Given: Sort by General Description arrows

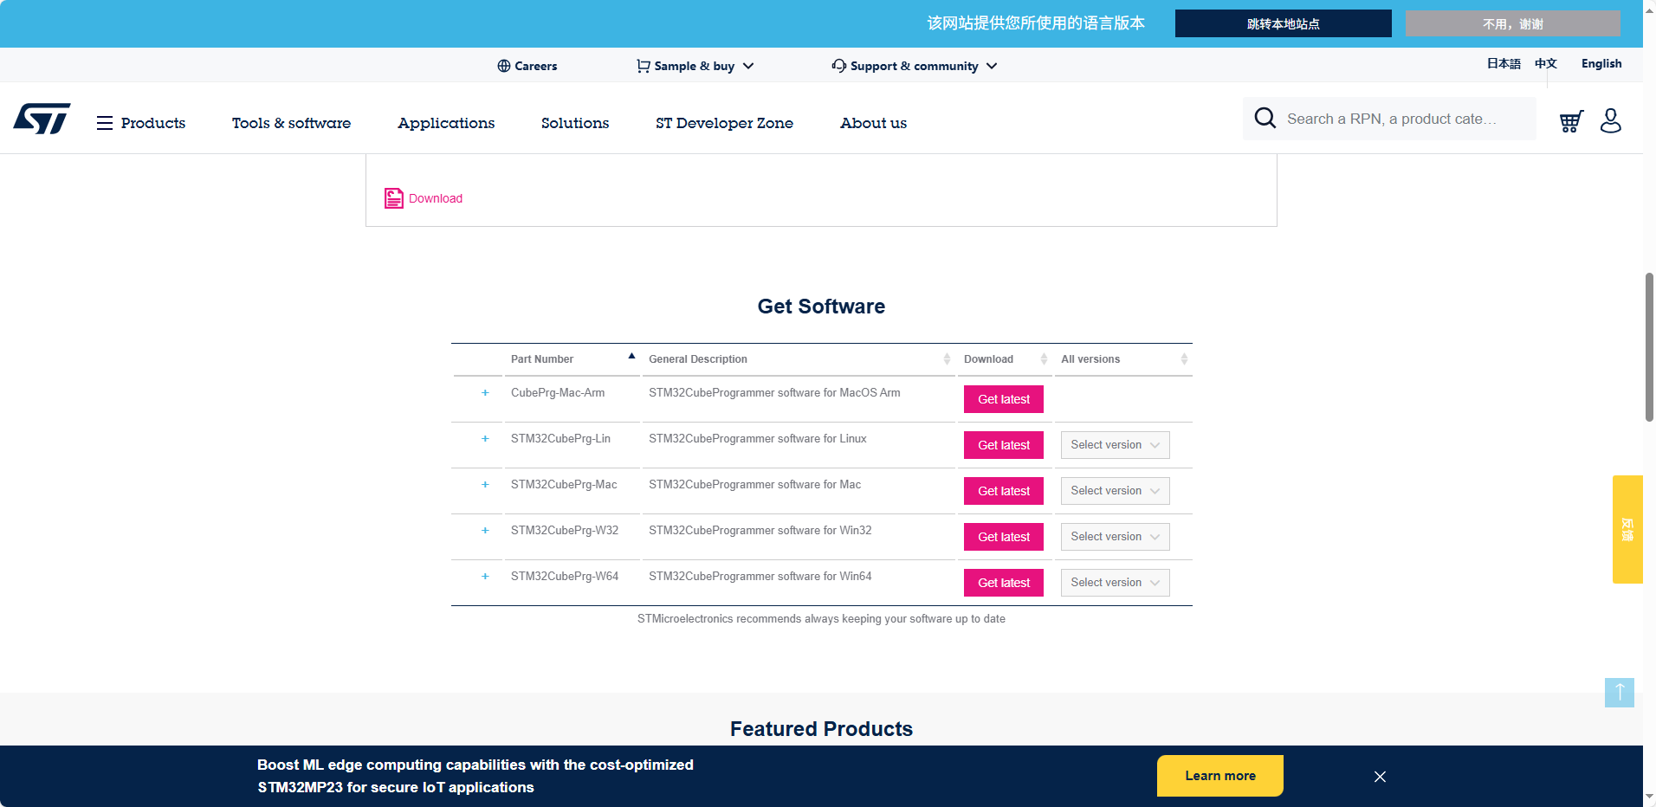Looking at the screenshot, I should coord(947,359).
